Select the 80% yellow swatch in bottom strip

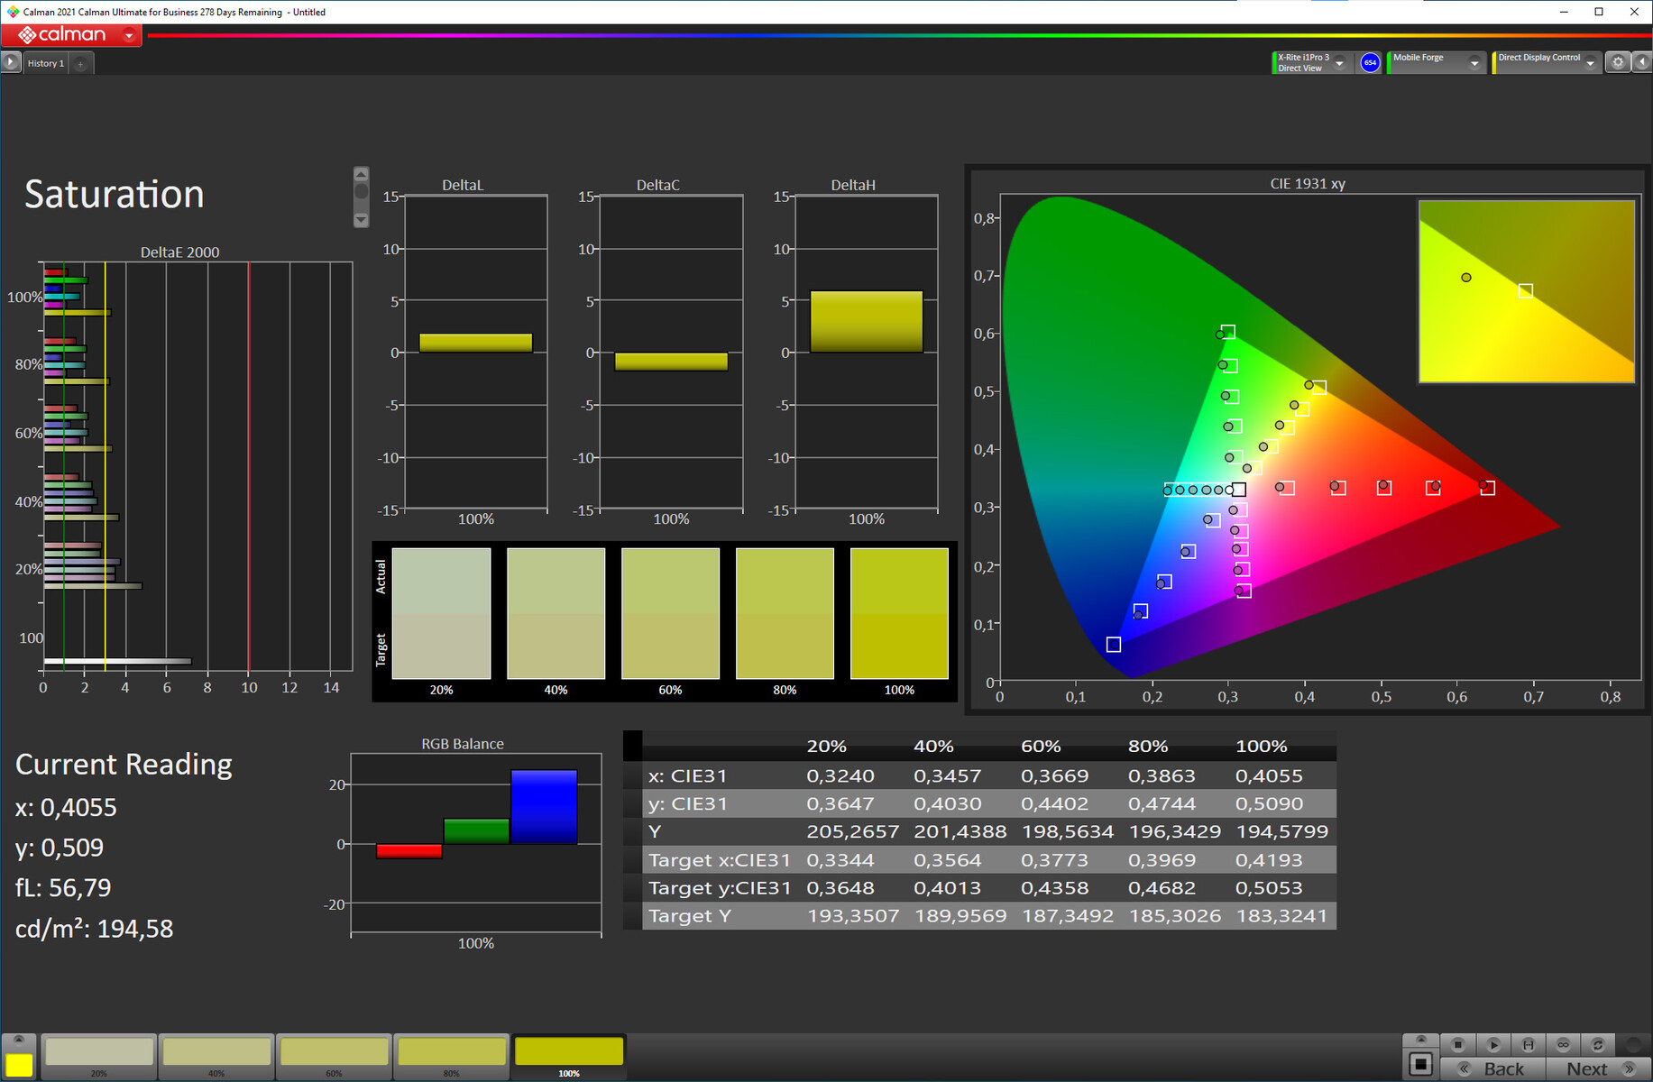tap(451, 1054)
